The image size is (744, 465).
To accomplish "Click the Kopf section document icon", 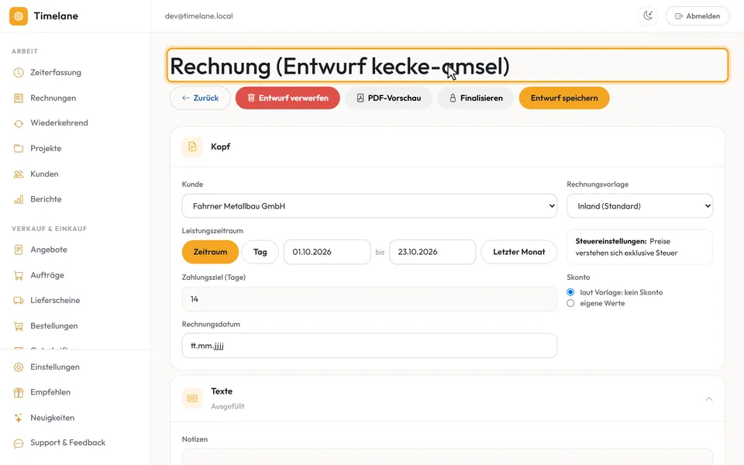I will [x=192, y=146].
